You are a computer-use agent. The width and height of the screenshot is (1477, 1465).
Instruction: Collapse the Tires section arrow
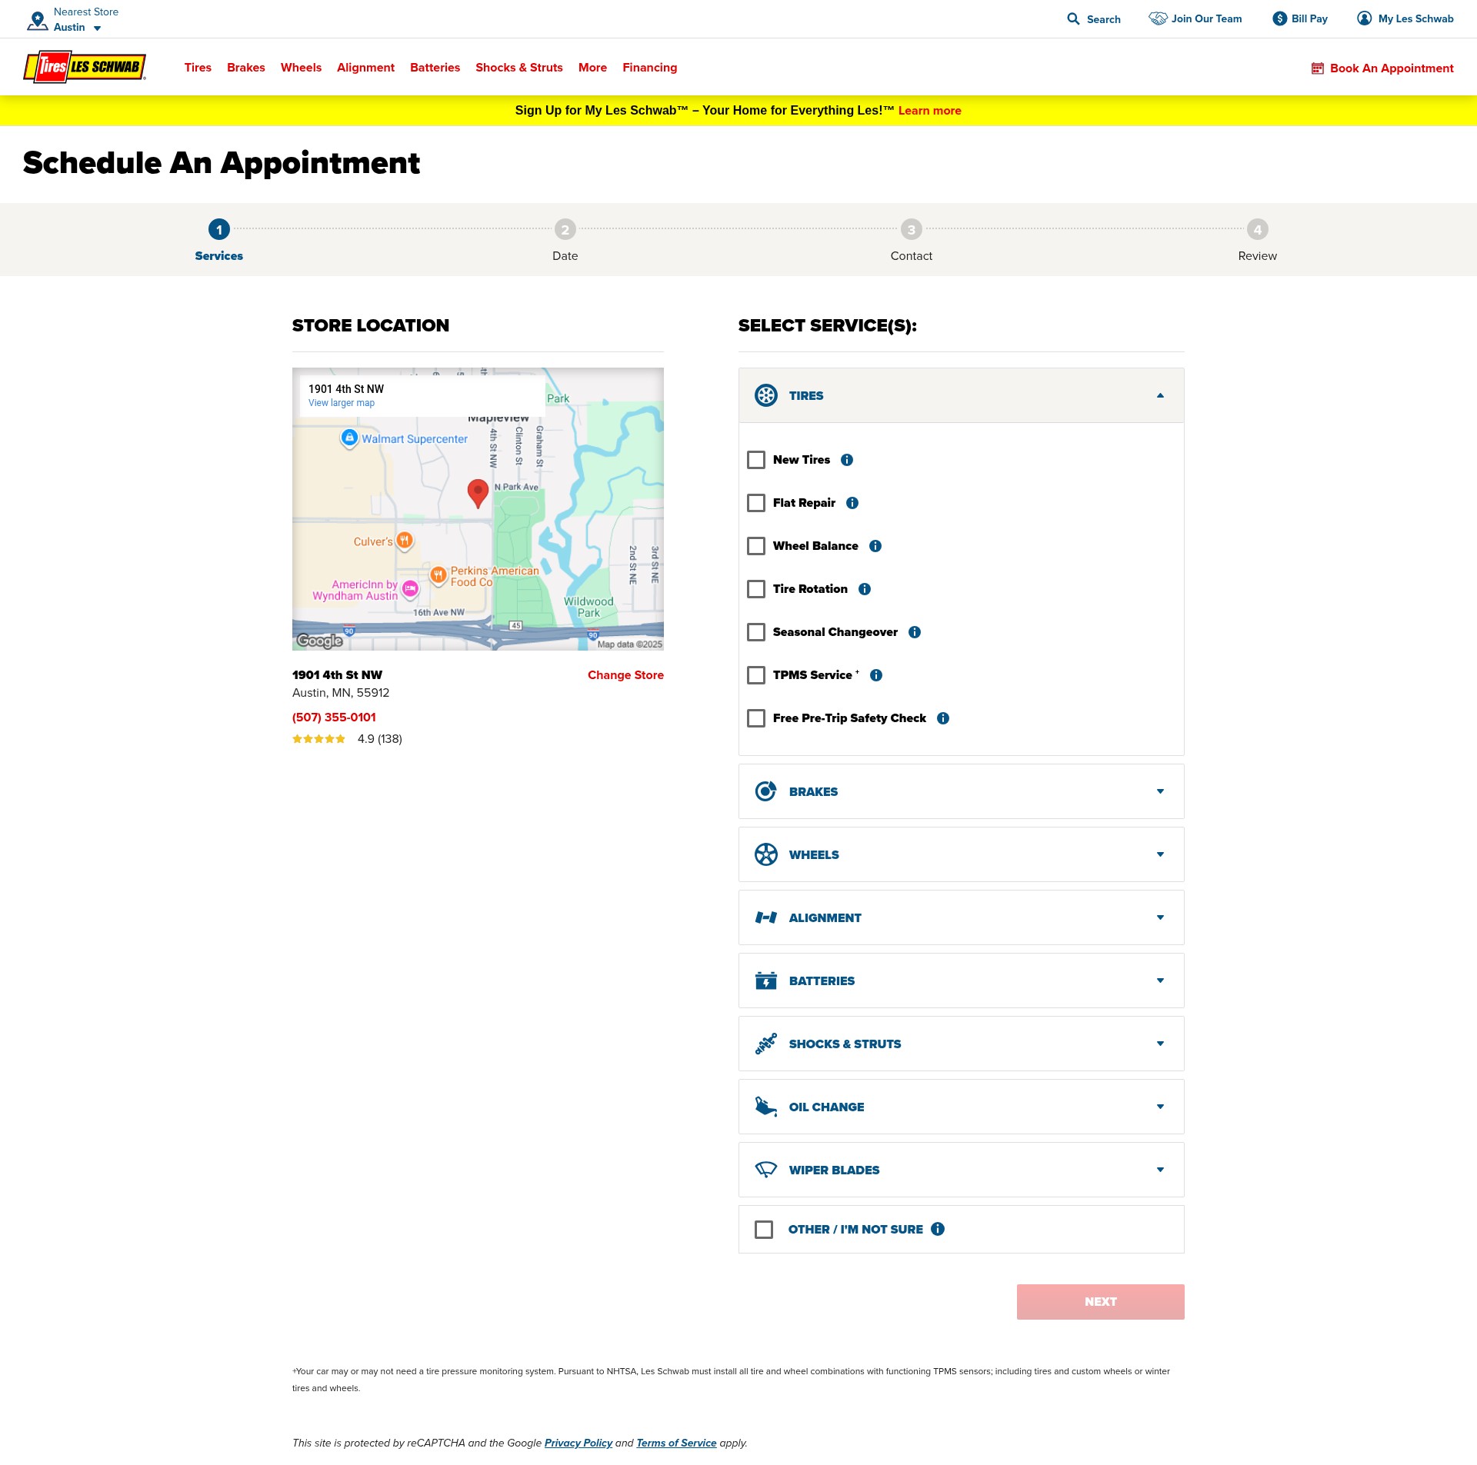1160,395
